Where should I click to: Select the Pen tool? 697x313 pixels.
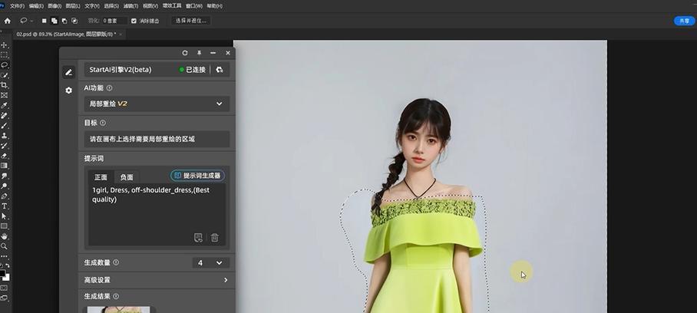[5, 196]
